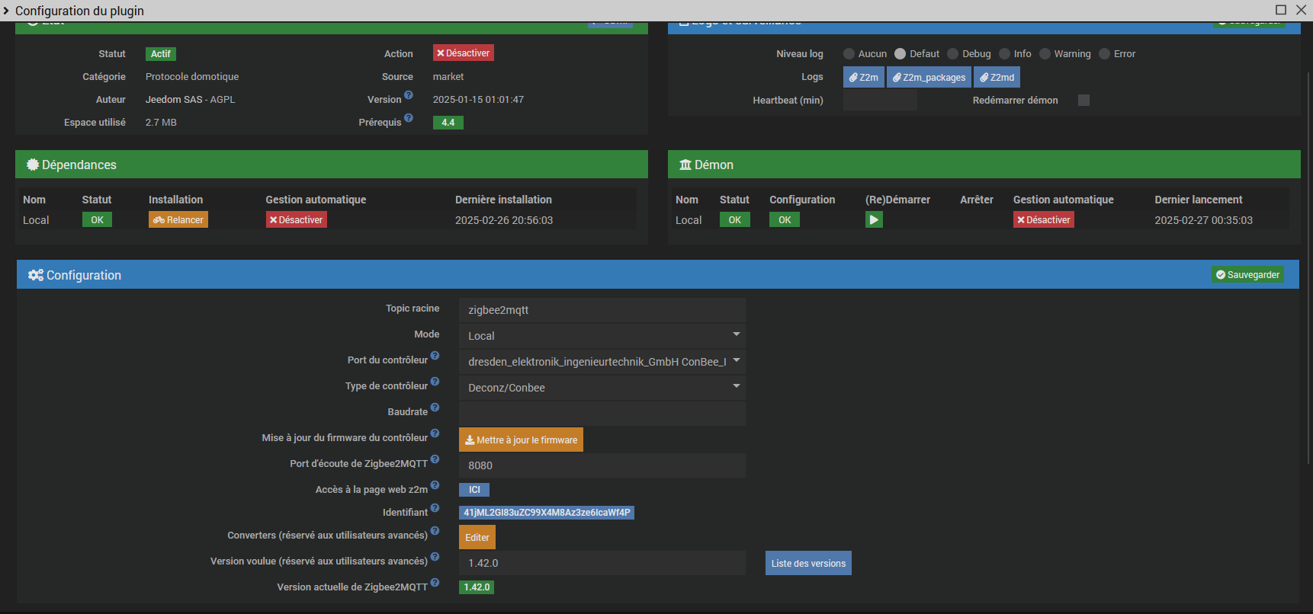Relaunch dependency installation with Relancer
Image resolution: width=1313 pixels, height=614 pixels.
[x=178, y=220]
